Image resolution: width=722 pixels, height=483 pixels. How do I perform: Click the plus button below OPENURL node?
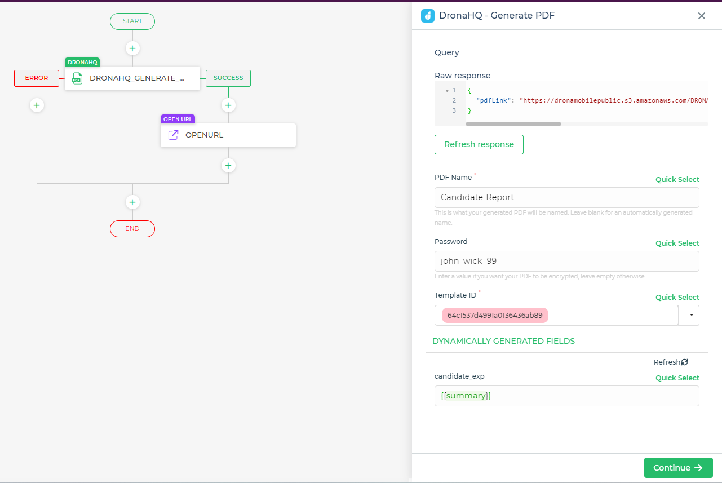(228, 166)
